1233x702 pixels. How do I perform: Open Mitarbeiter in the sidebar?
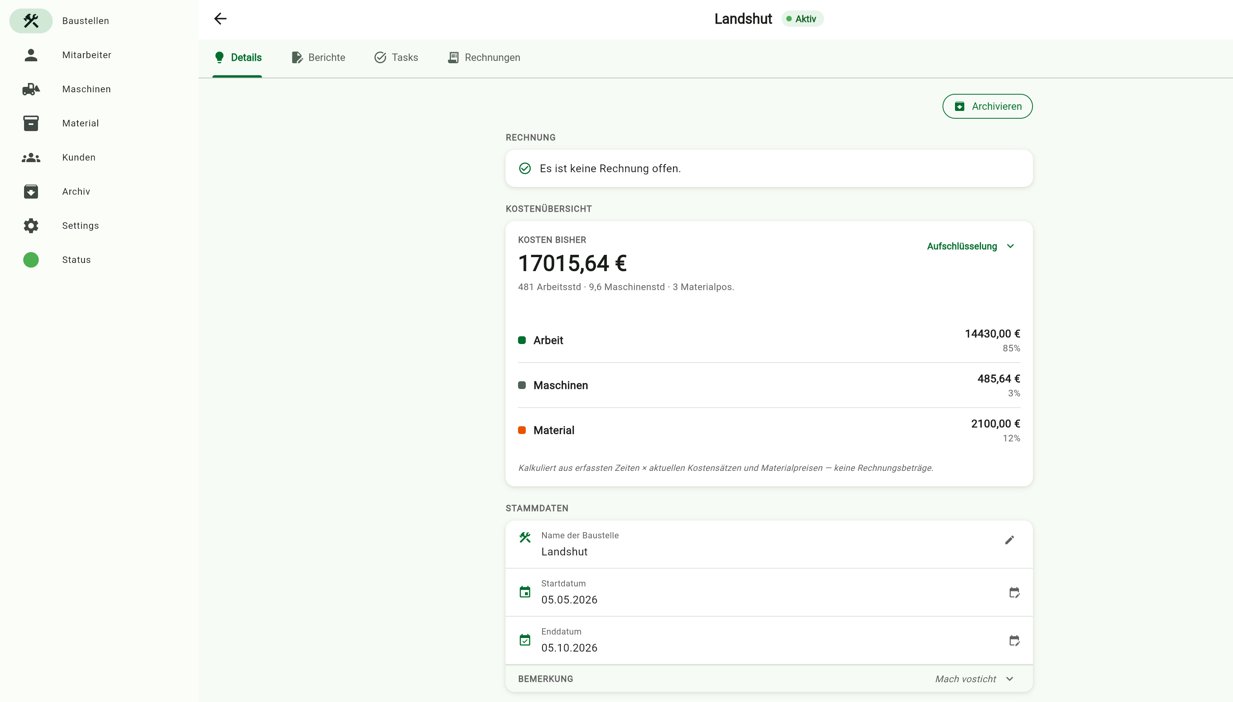[x=87, y=55]
